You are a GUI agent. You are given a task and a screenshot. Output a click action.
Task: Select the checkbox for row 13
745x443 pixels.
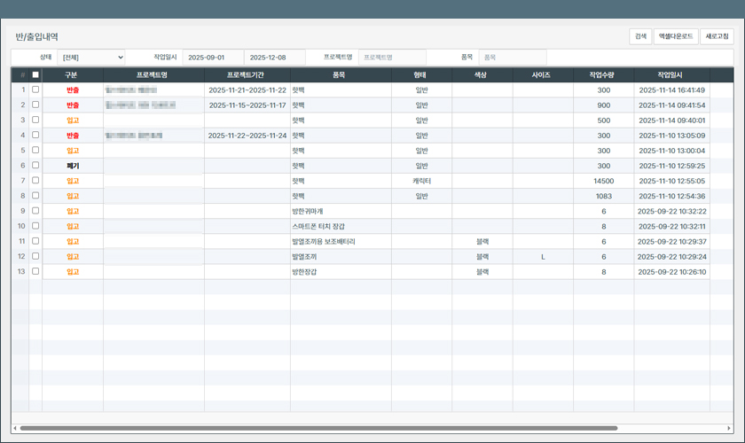coord(35,271)
